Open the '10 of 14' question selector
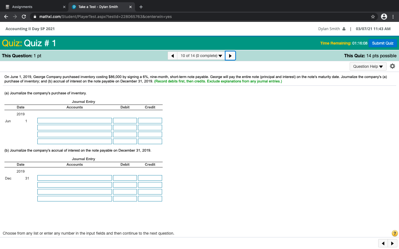The width and height of the screenshot is (399, 249). pyautogui.click(x=201, y=56)
